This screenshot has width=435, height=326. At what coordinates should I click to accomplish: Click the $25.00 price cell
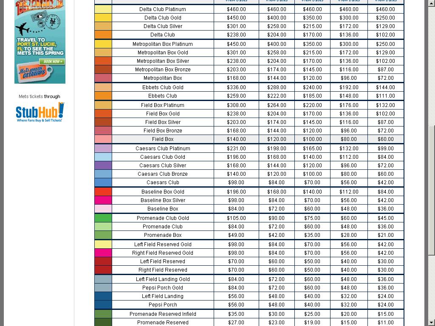[312, 314]
